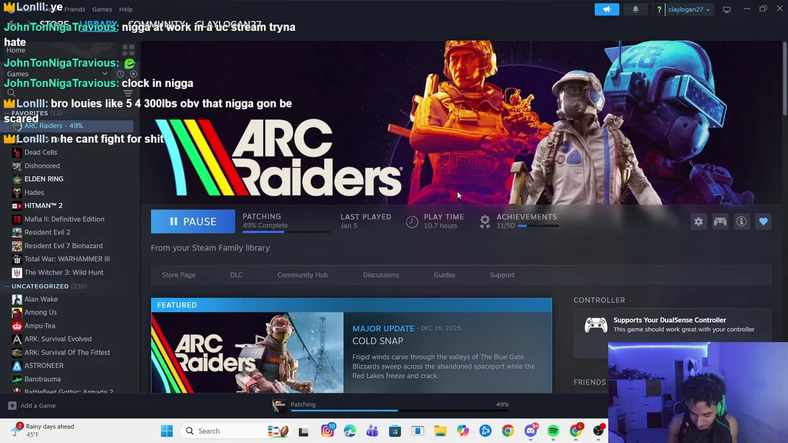Viewport: 788px width, 443px height.
Task: Open Dishonored from the sidebar
Action: point(42,166)
